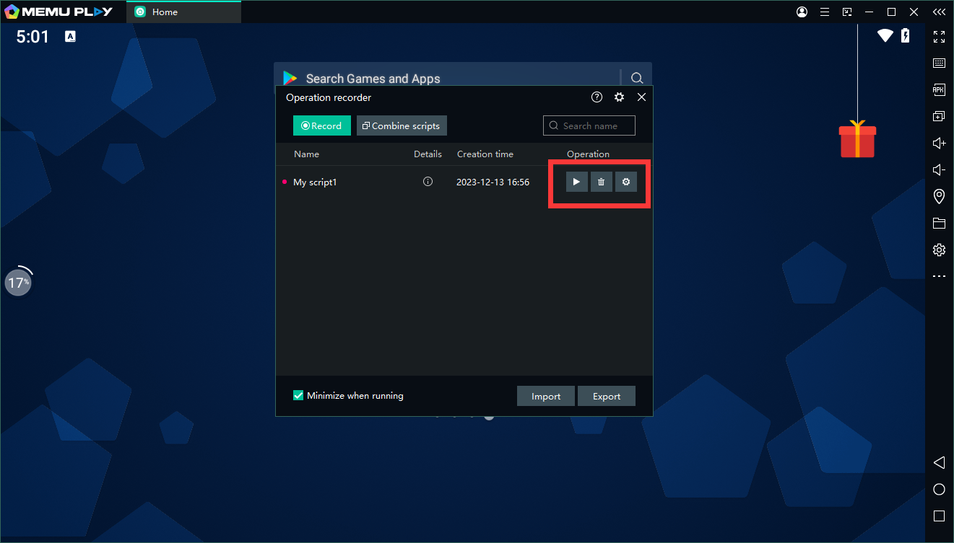Delete My script1 with trash icon
The image size is (954, 543).
tap(601, 182)
